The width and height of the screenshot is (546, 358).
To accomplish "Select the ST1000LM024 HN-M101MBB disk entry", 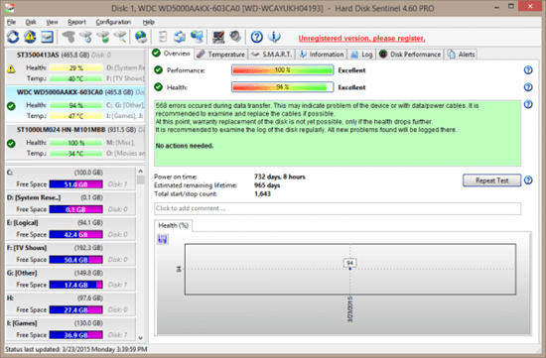I will click(75, 142).
